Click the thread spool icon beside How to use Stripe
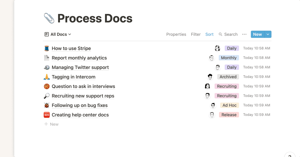Image resolution: width=300 pixels, height=157 pixels. pyautogui.click(x=46, y=48)
